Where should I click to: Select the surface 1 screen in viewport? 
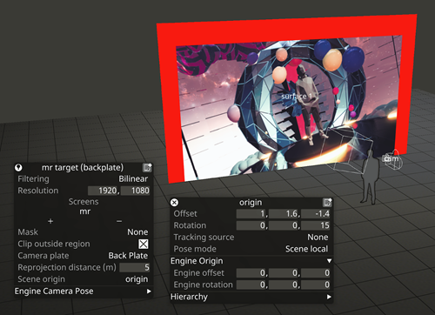click(x=297, y=97)
